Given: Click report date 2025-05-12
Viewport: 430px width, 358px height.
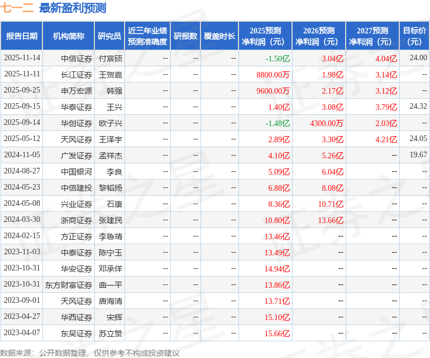Looking at the screenshot, I should click(x=22, y=139).
